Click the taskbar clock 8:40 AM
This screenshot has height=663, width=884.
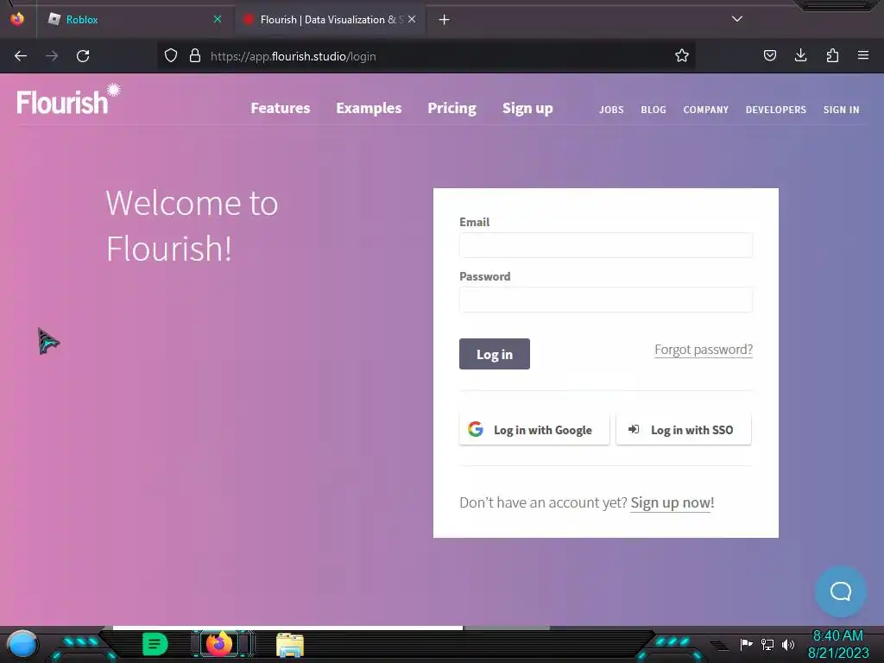(x=837, y=636)
